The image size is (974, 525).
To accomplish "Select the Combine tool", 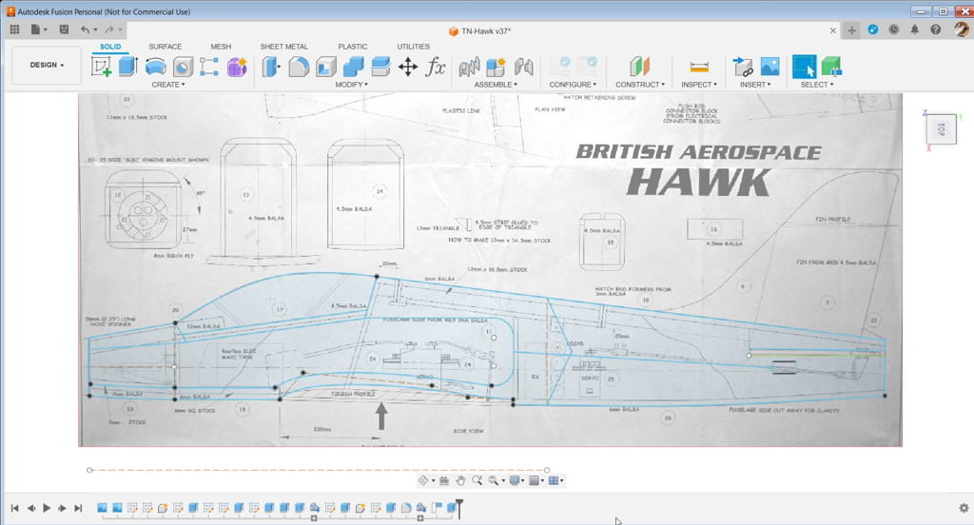I will pos(354,67).
